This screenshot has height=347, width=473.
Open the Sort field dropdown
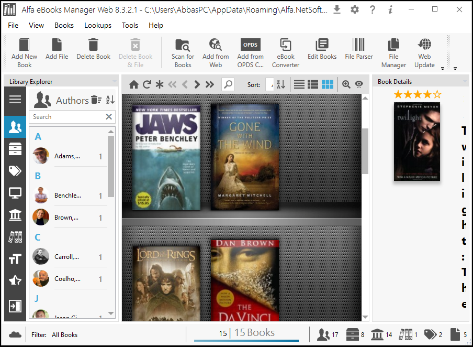pos(269,84)
